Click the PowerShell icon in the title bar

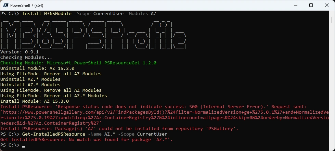[x=6, y=5]
